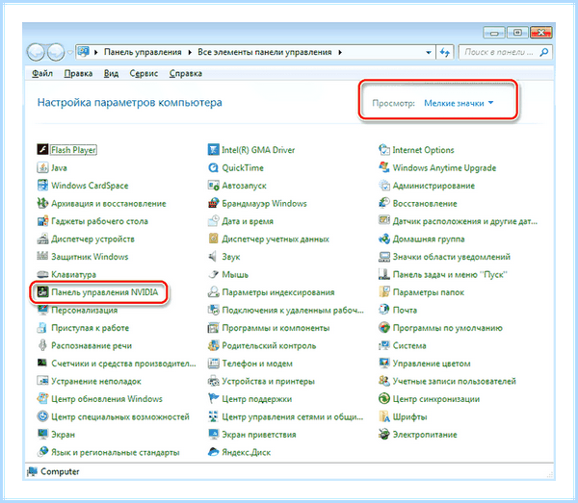Screen dimensions: 578x503
Task: Click the Forward navigation button
Action: pos(56,52)
